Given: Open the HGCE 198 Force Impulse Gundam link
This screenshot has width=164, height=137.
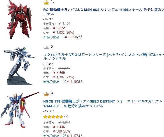Looking at the screenshot, I should (103, 104).
